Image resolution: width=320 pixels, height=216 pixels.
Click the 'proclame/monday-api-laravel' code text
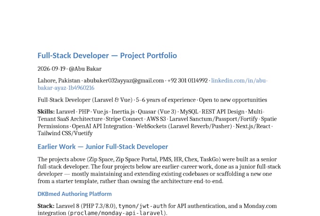click(117, 213)
